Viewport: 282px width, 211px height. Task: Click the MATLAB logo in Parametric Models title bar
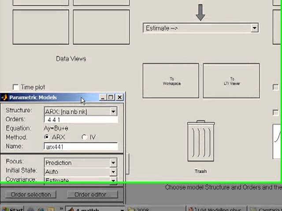tap(4, 98)
